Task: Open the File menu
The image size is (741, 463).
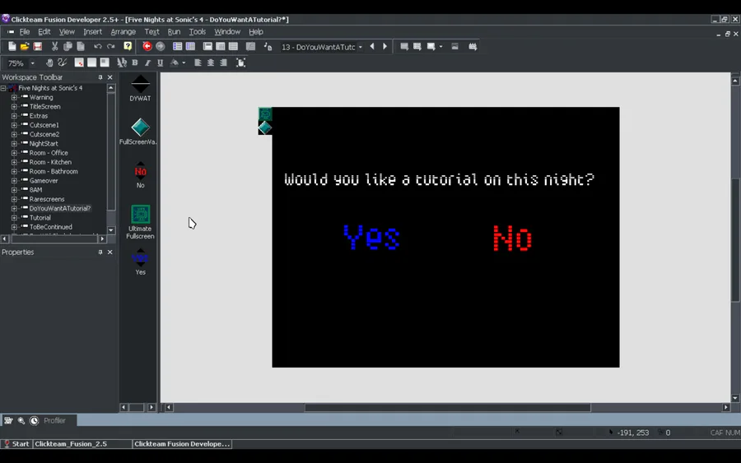Action: pos(25,31)
